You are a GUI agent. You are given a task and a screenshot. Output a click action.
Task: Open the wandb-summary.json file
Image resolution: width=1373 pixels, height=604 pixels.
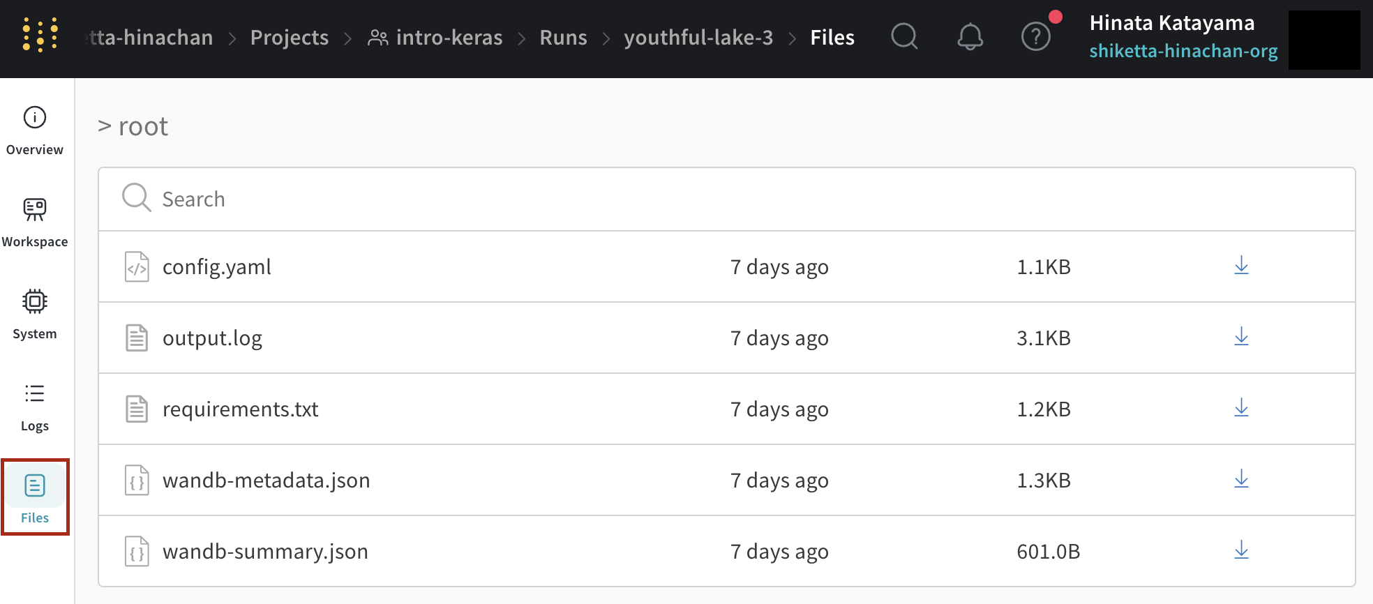click(x=265, y=552)
